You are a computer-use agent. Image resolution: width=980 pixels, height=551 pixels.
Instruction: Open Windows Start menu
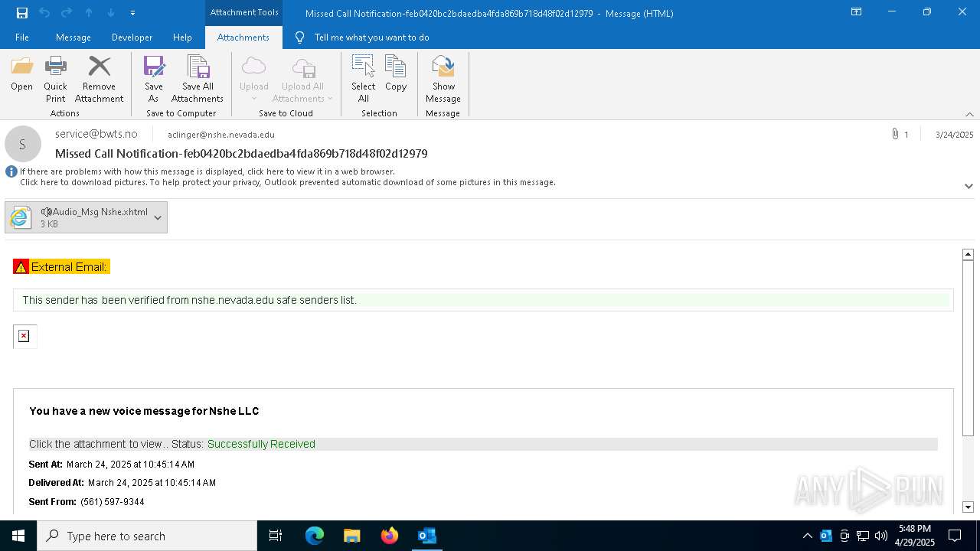pyautogui.click(x=18, y=536)
